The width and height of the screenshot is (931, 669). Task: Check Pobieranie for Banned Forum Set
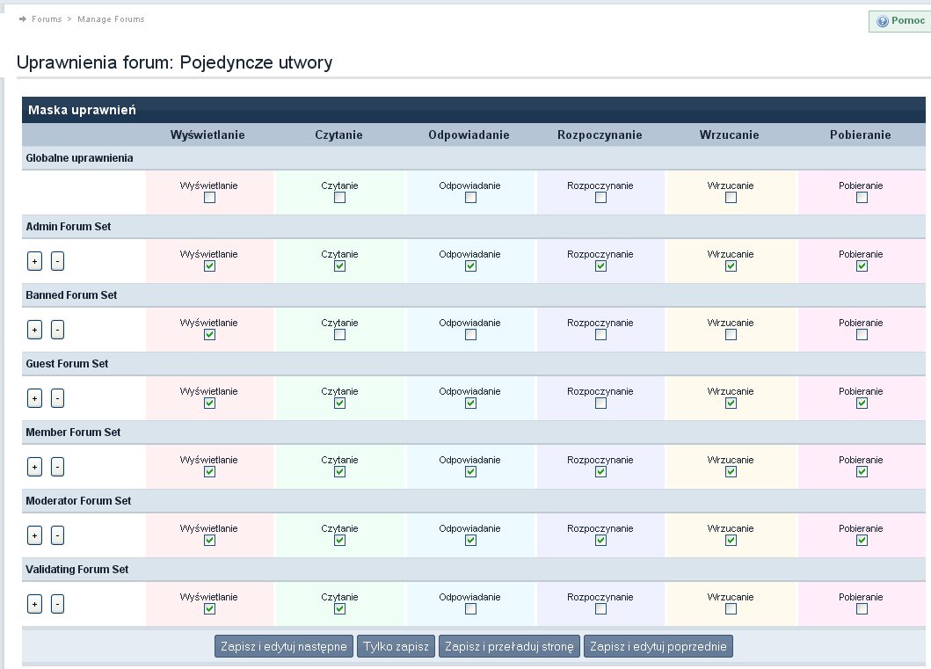point(862,335)
